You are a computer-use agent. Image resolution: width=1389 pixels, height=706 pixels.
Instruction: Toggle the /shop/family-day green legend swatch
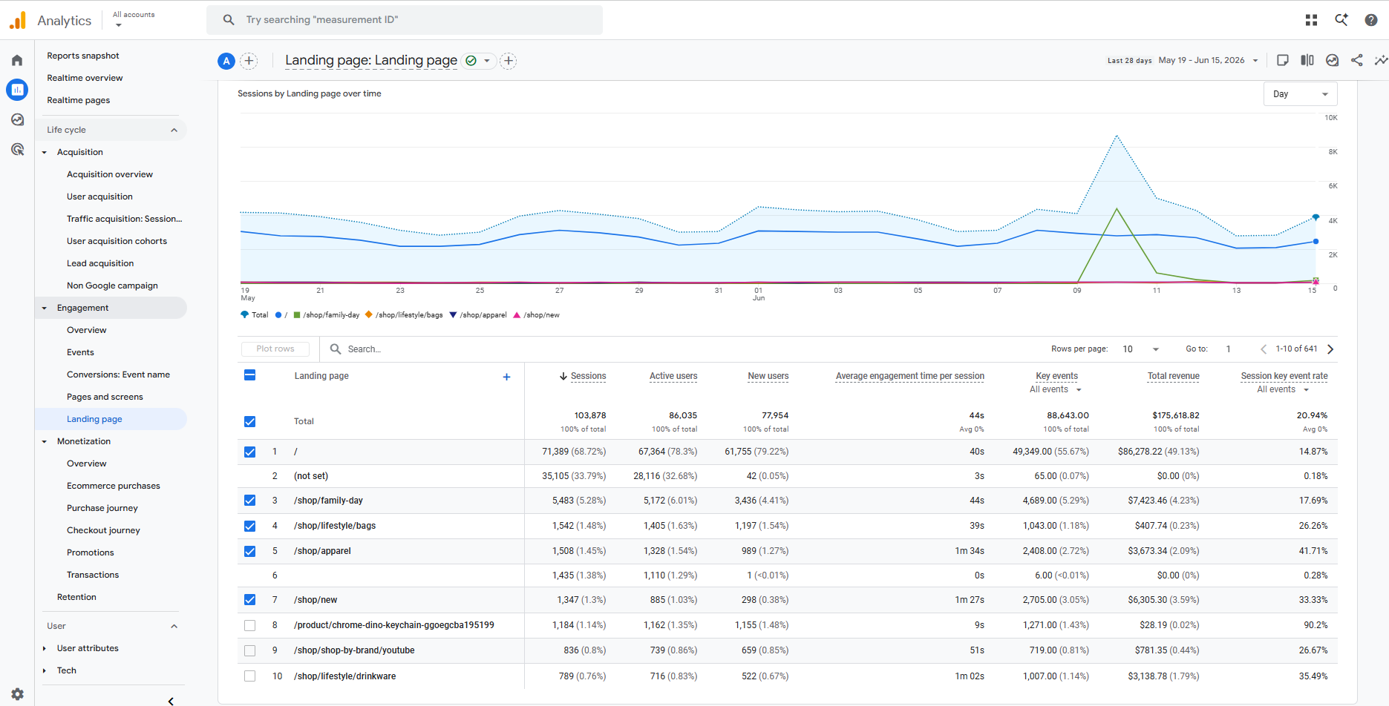click(297, 315)
